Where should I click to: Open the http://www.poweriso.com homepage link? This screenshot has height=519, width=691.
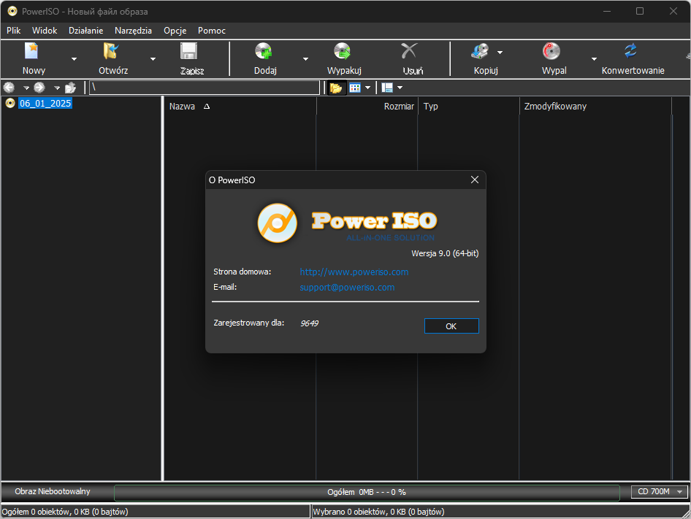[x=354, y=272]
